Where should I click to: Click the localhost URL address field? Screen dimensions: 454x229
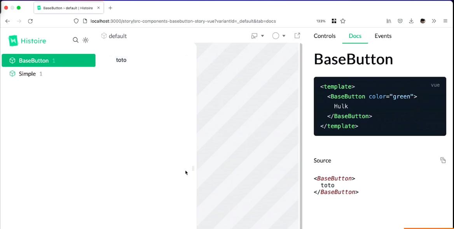[183, 21]
